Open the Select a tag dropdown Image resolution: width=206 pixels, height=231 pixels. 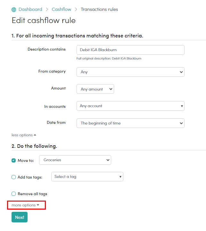tap(87, 177)
